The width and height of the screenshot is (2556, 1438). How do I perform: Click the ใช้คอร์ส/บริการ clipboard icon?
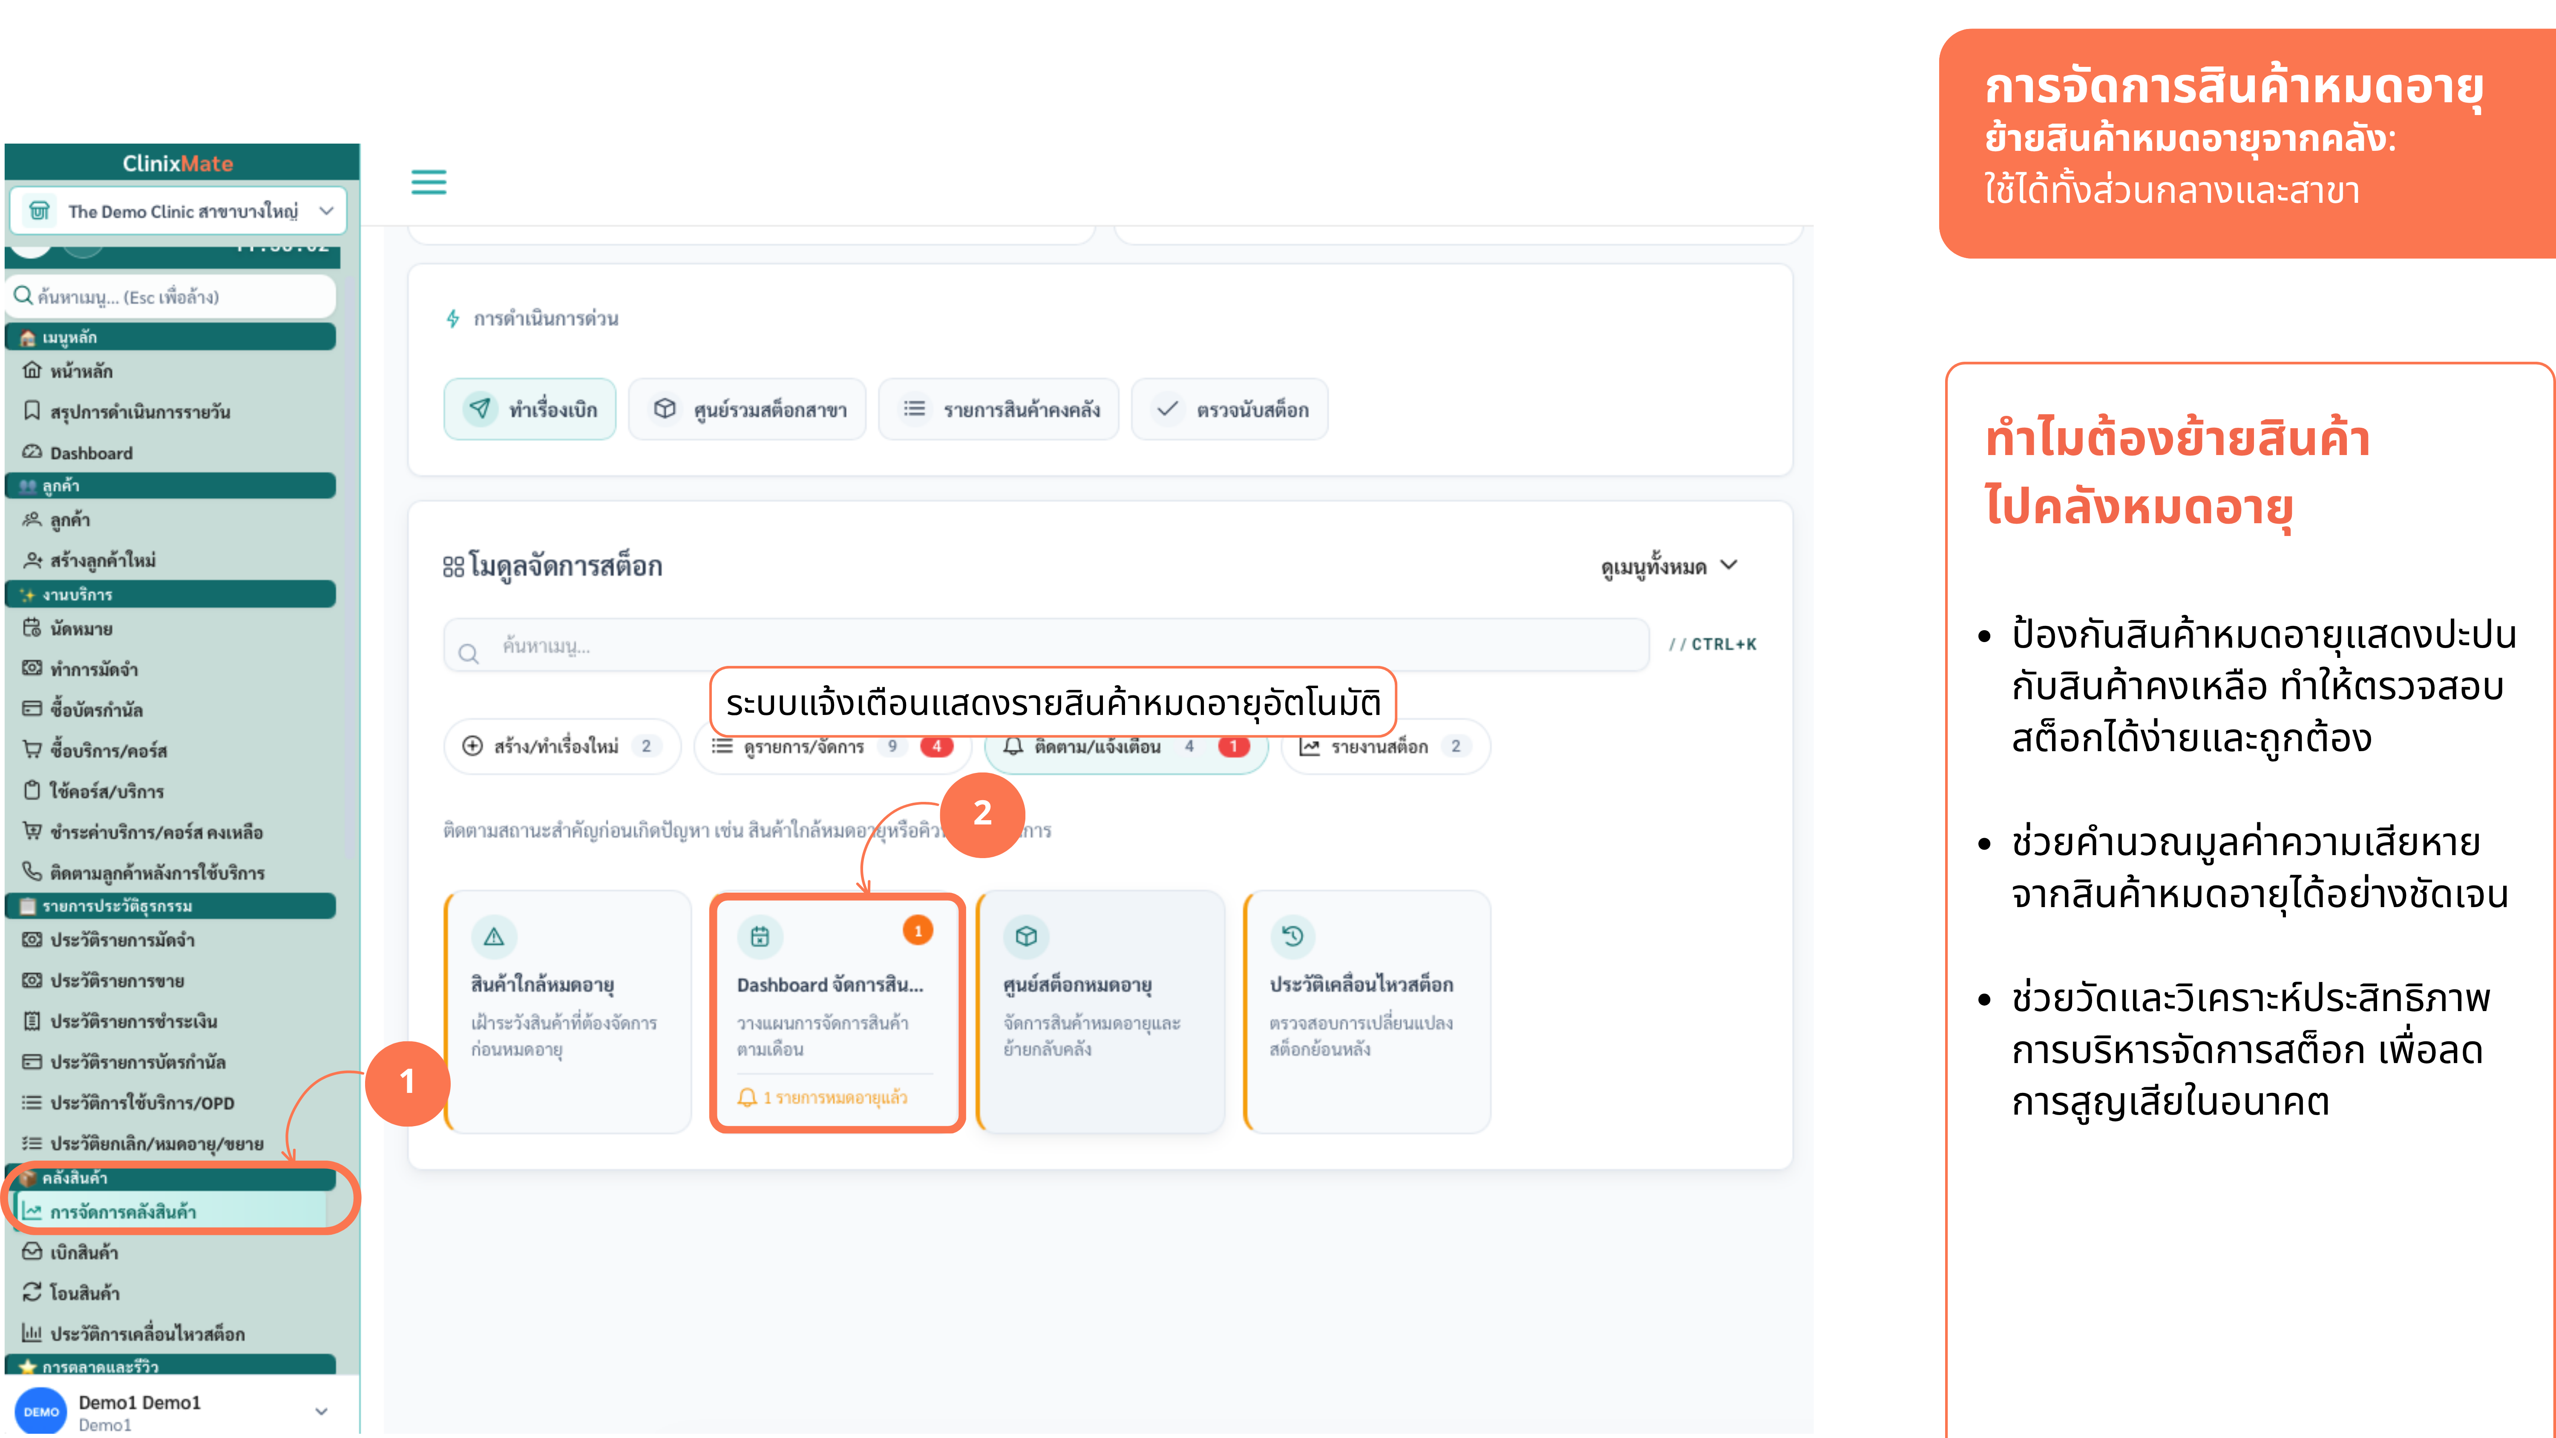(x=32, y=791)
